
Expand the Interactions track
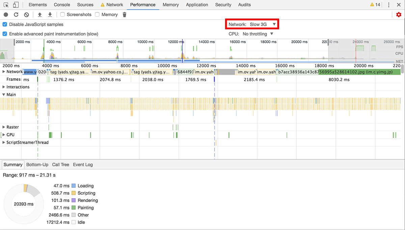(4, 87)
